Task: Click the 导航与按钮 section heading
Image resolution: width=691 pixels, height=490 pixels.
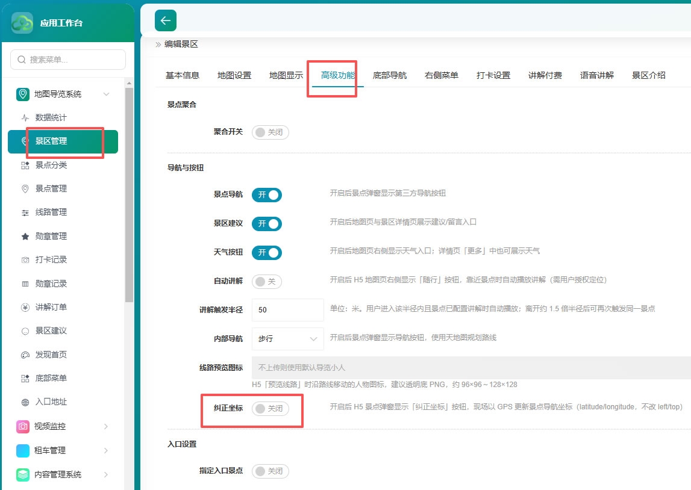Action: 186,168
